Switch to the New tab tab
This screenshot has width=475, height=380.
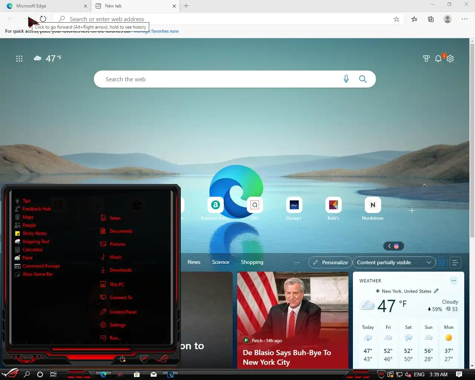135,6
